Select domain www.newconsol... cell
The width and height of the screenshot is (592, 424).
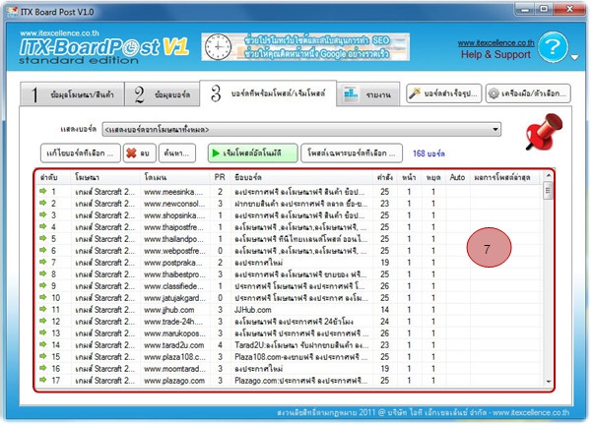174,204
